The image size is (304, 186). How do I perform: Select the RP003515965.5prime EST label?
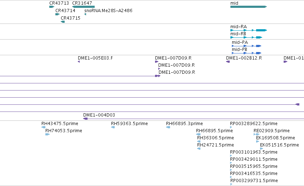point(254,166)
